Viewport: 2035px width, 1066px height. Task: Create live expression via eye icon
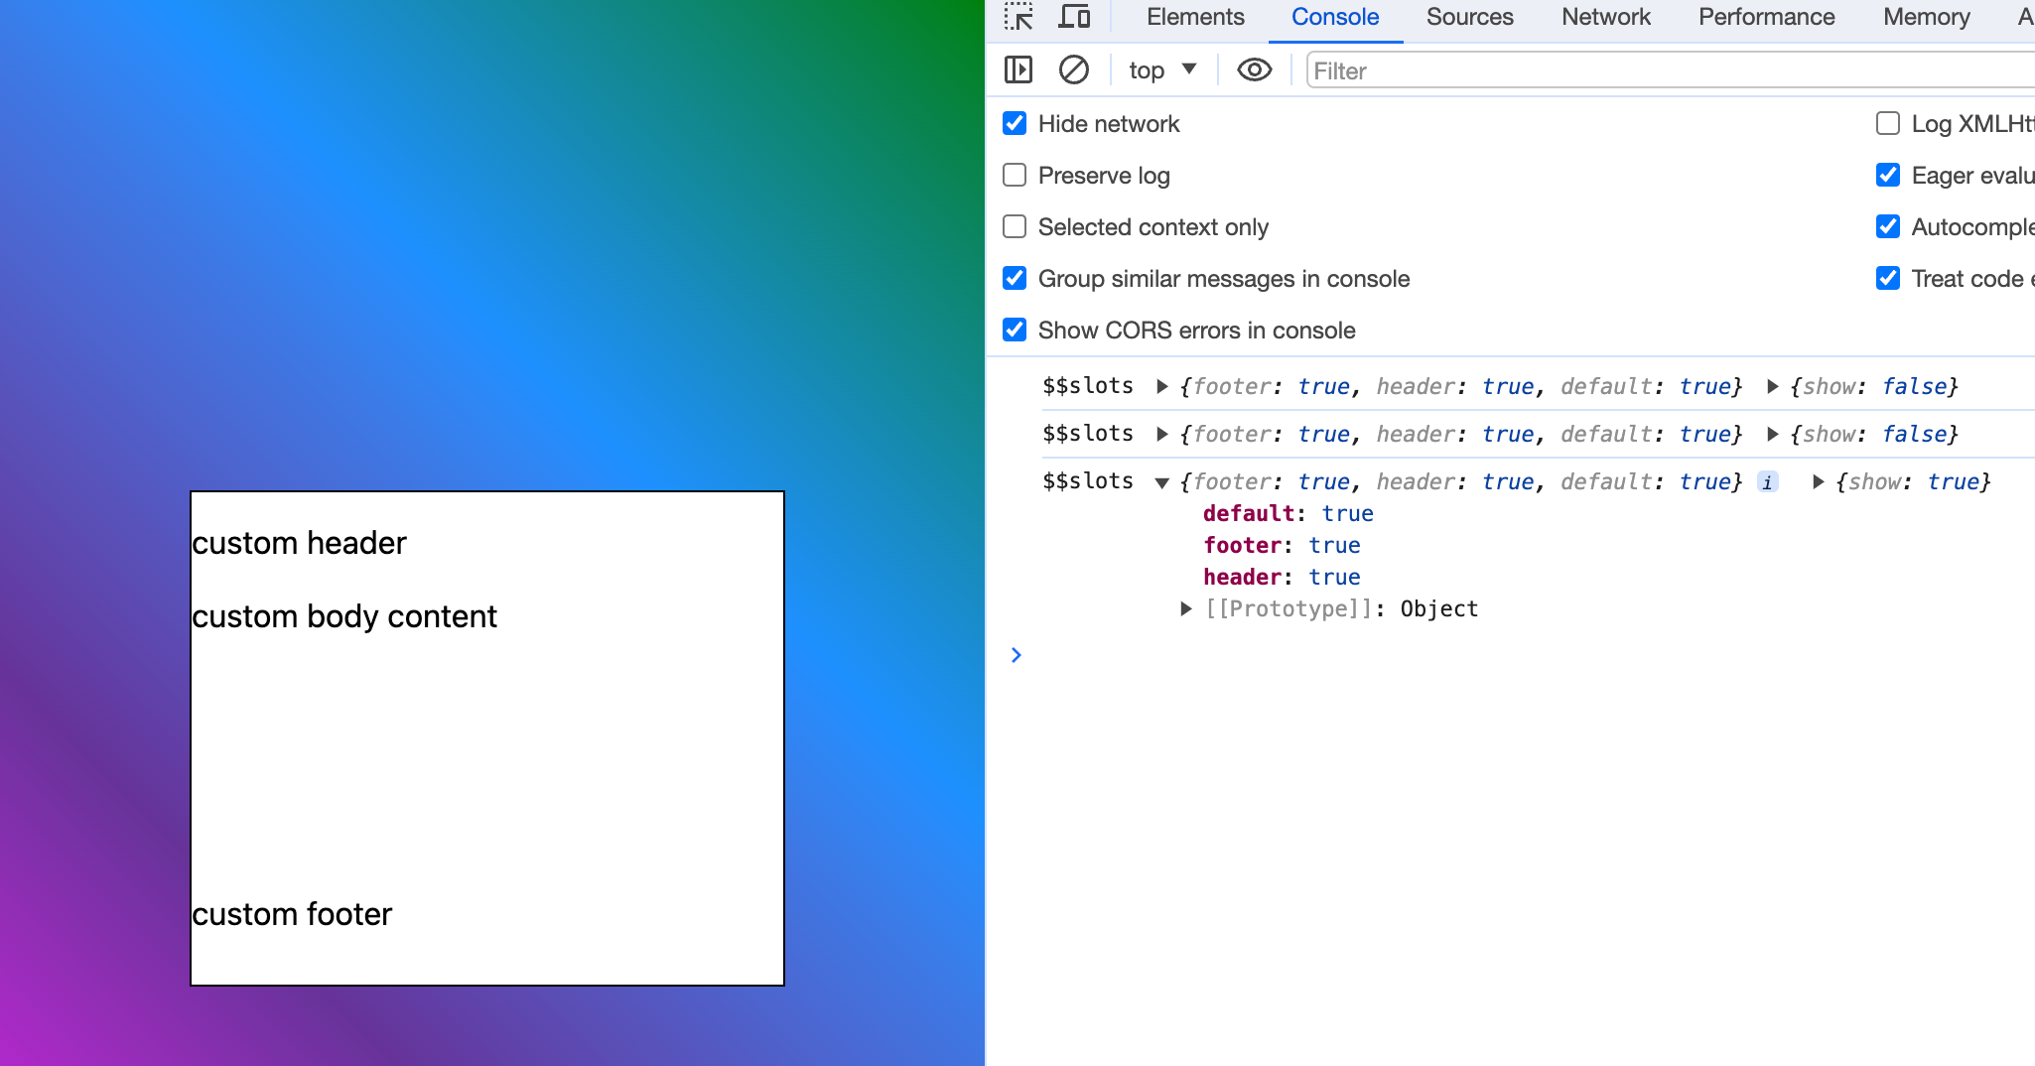pyautogui.click(x=1254, y=70)
